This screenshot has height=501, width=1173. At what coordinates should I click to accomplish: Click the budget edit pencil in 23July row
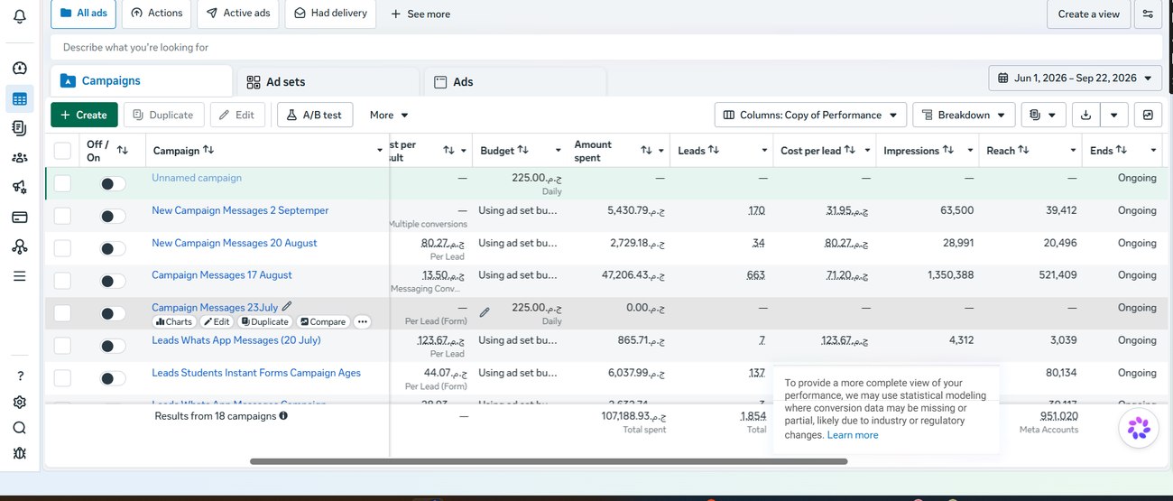pyautogui.click(x=485, y=312)
